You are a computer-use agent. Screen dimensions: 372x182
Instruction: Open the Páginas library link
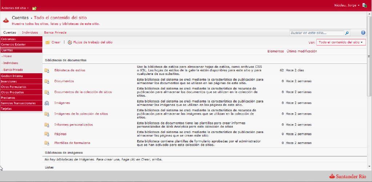(x=60, y=134)
